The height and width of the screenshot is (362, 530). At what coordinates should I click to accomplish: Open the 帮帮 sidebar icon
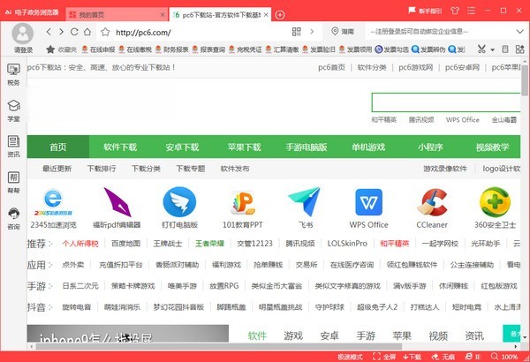click(13, 183)
